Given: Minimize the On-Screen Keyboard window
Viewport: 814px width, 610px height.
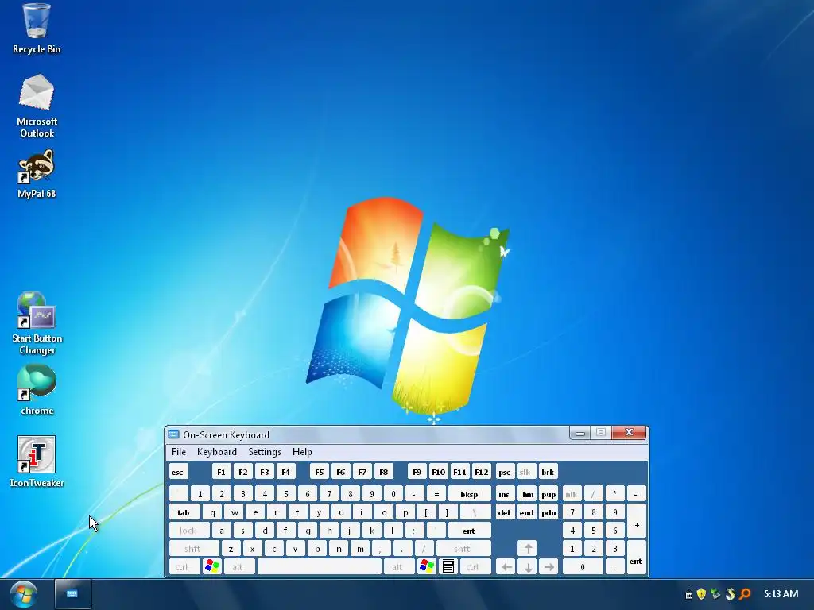Looking at the screenshot, I should pyautogui.click(x=579, y=433).
